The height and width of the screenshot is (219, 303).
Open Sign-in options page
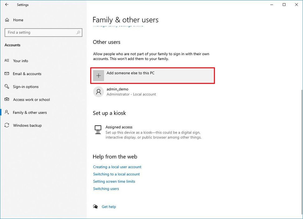pos(26,87)
